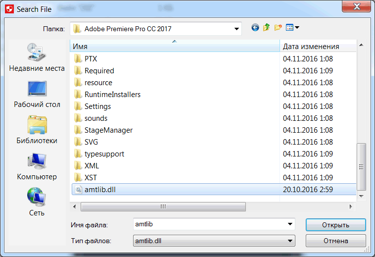Select the Required folder icon
Screen dimensions: 375x257
(78, 71)
